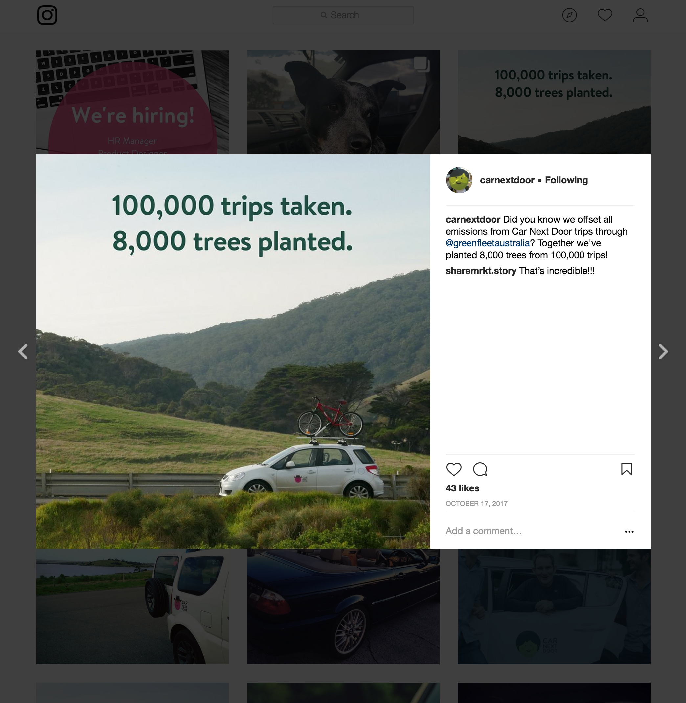Toggle the Following button

click(x=566, y=180)
